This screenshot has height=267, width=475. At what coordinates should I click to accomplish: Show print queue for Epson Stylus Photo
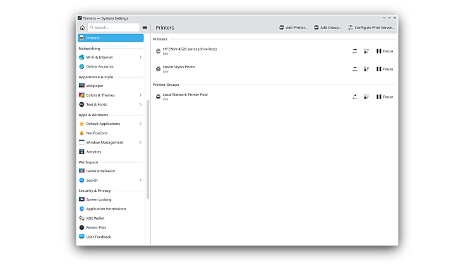(x=366, y=69)
